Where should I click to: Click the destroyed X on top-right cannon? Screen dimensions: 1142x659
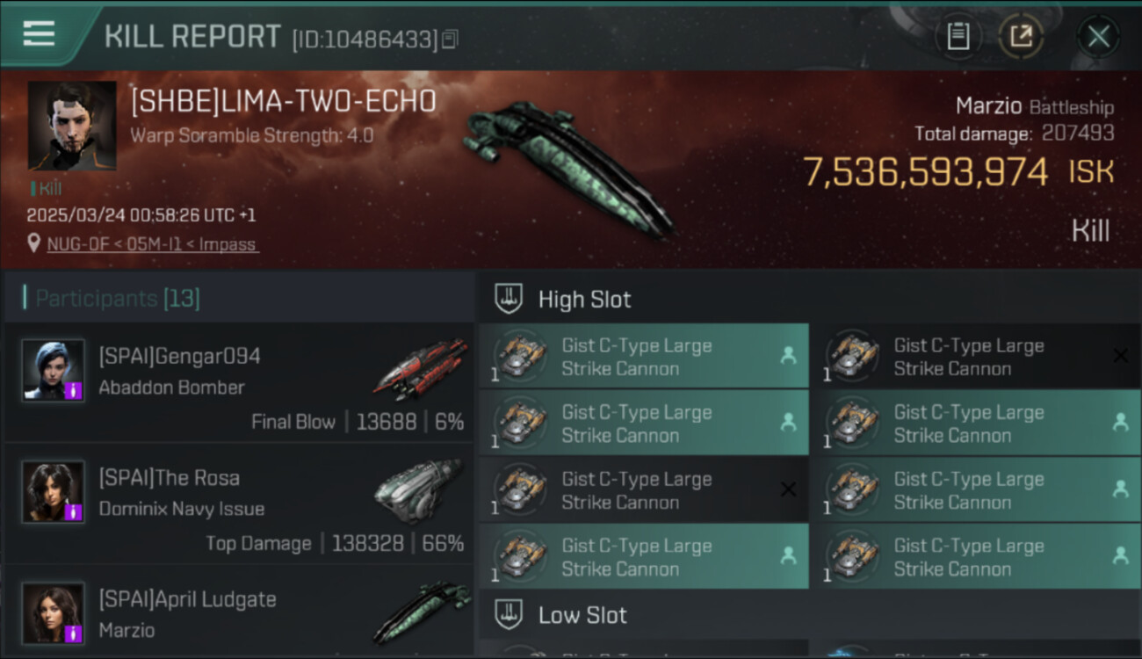tap(1120, 355)
